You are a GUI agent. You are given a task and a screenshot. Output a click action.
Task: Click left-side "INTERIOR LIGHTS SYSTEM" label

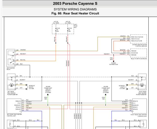[x=32, y=87]
